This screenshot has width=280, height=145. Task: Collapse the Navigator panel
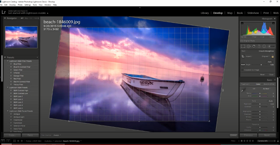pos(5,18)
